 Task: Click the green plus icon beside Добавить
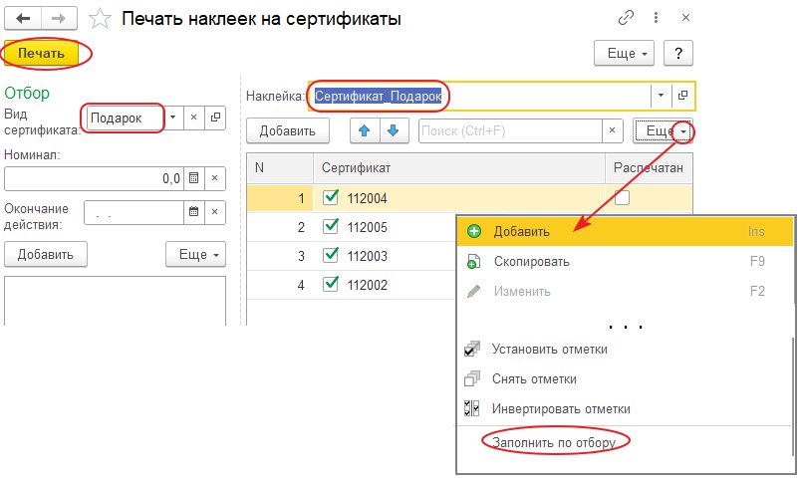point(474,232)
